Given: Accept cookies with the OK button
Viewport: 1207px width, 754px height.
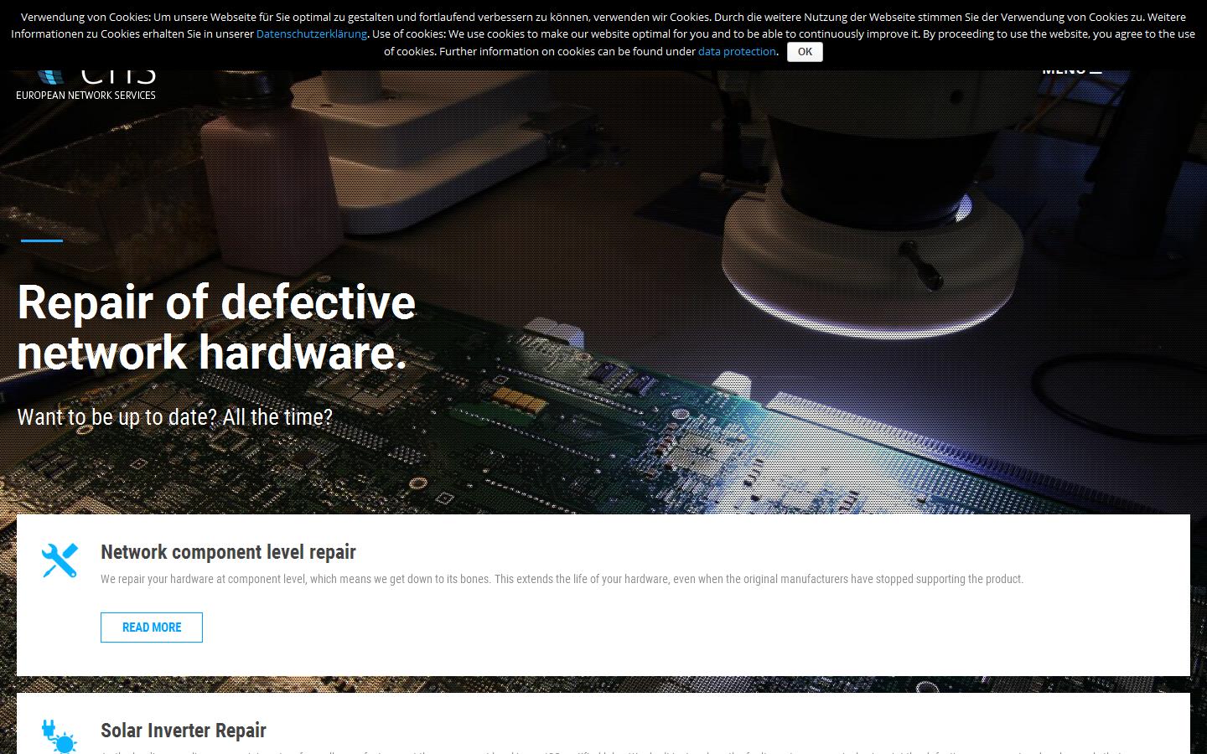Looking at the screenshot, I should click(x=805, y=52).
